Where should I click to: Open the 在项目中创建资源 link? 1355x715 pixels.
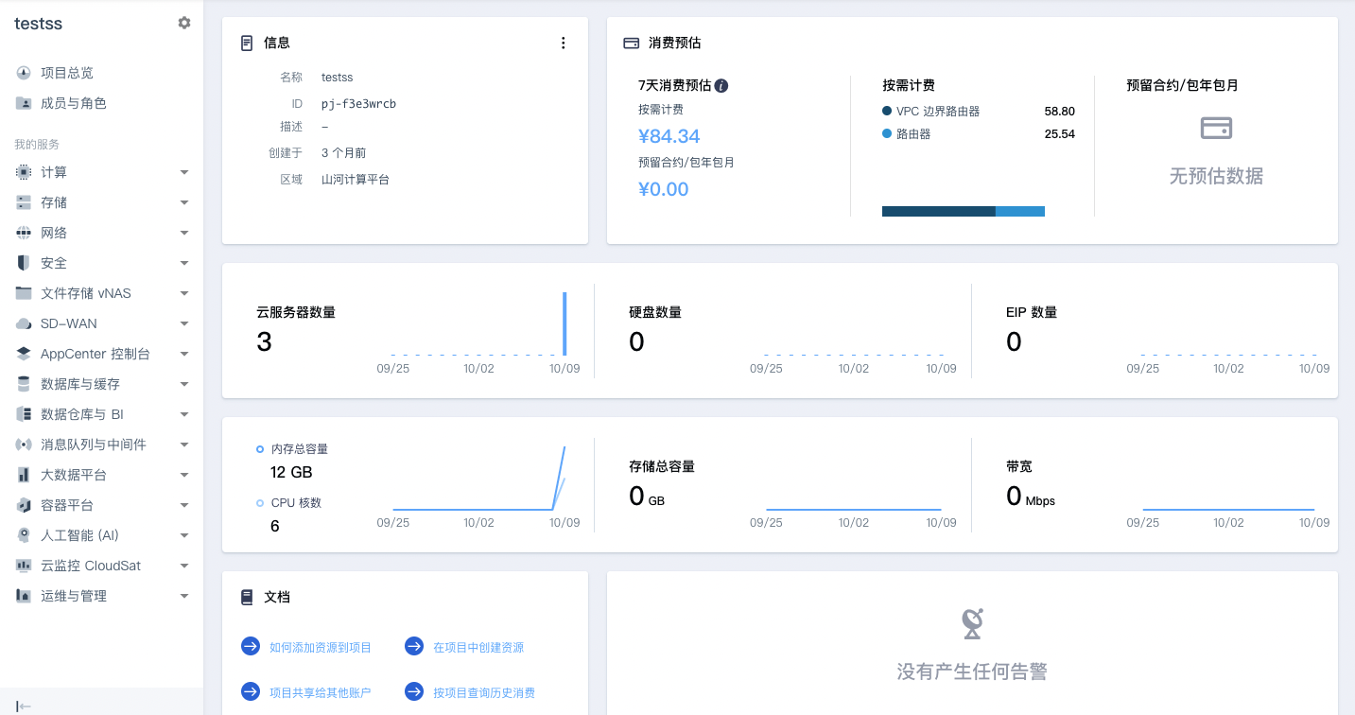coord(478,648)
